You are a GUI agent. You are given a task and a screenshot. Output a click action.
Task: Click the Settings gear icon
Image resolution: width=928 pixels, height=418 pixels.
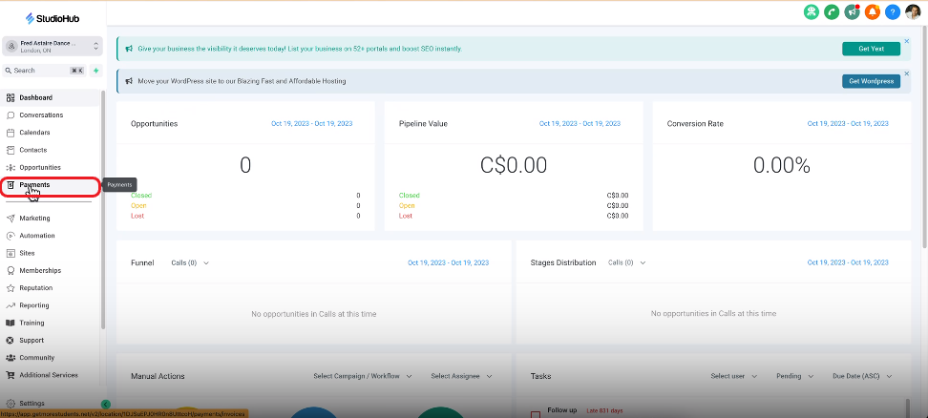click(11, 404)
